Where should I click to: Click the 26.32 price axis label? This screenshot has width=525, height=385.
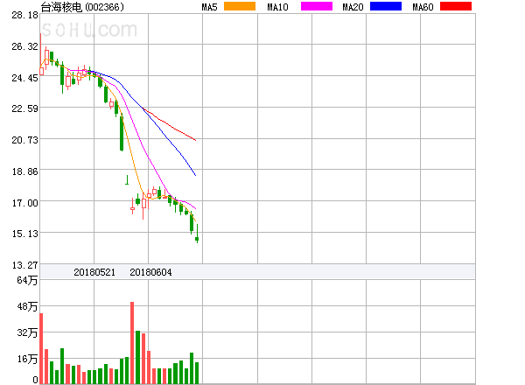25,46
